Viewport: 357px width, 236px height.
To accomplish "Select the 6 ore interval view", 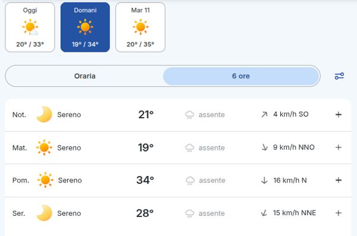I will pos(241,76).
